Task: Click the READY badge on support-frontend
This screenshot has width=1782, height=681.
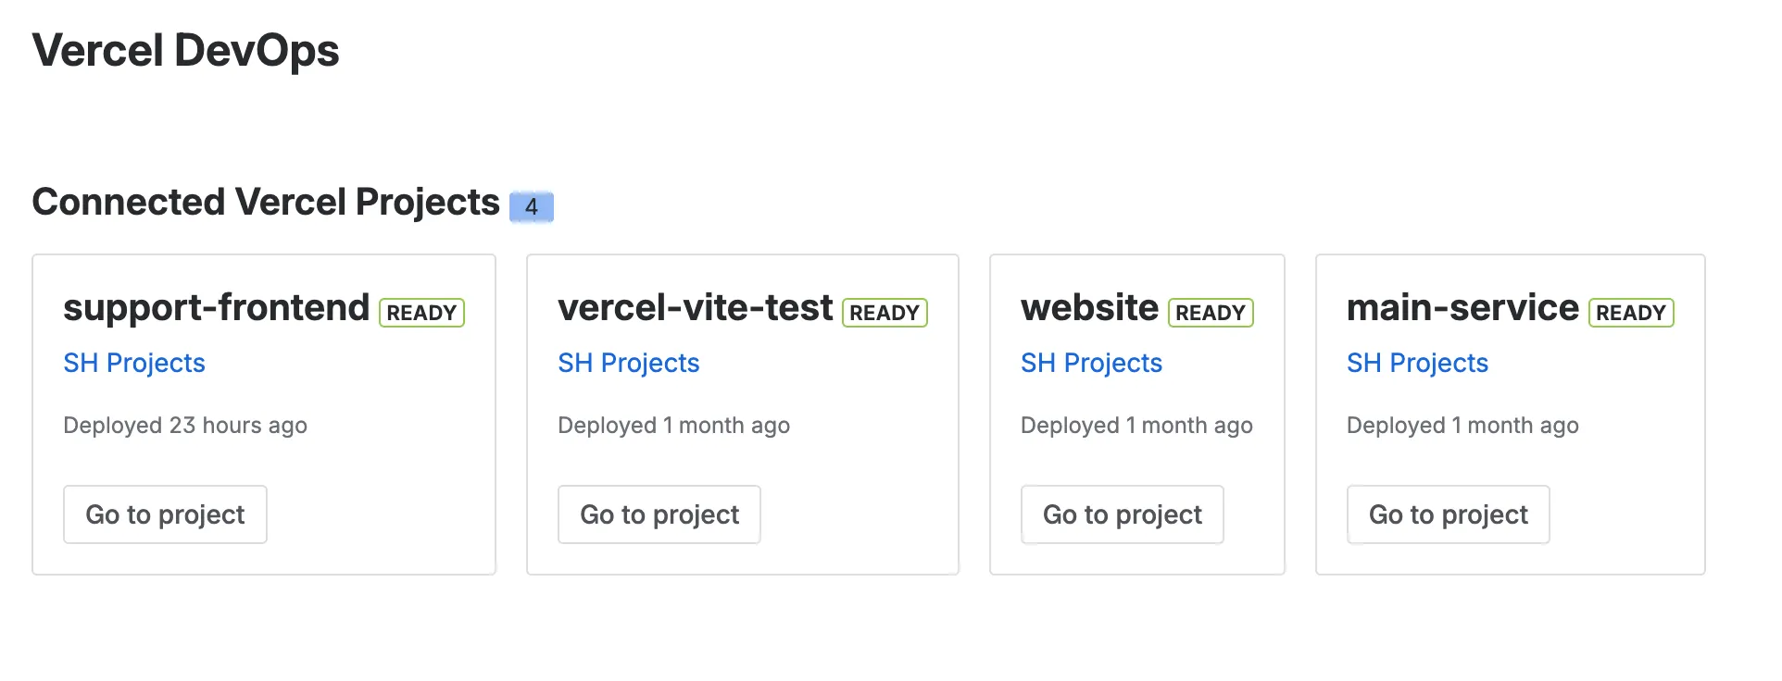Action: point(421,313)
